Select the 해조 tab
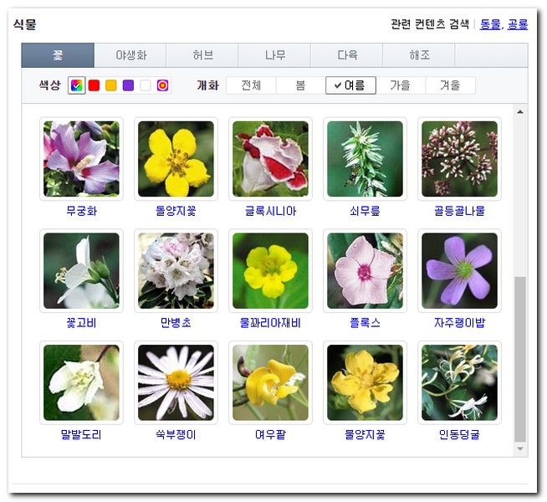Viewport: 547px width, 502px height. [419, 55]
